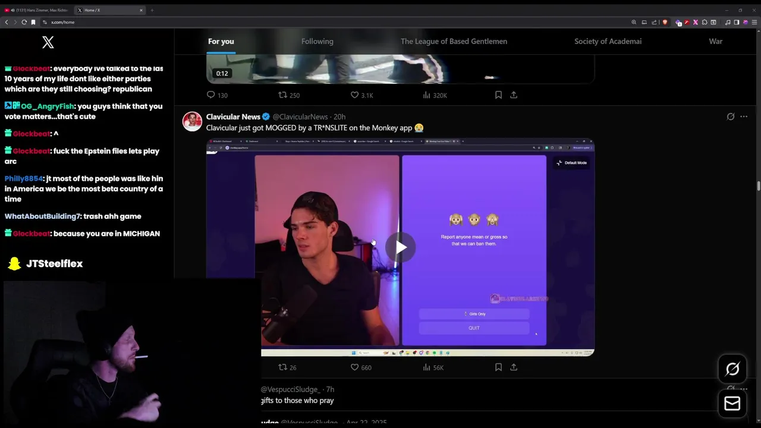
Task: Open the media control music note icon
Action: click(728, 22)
